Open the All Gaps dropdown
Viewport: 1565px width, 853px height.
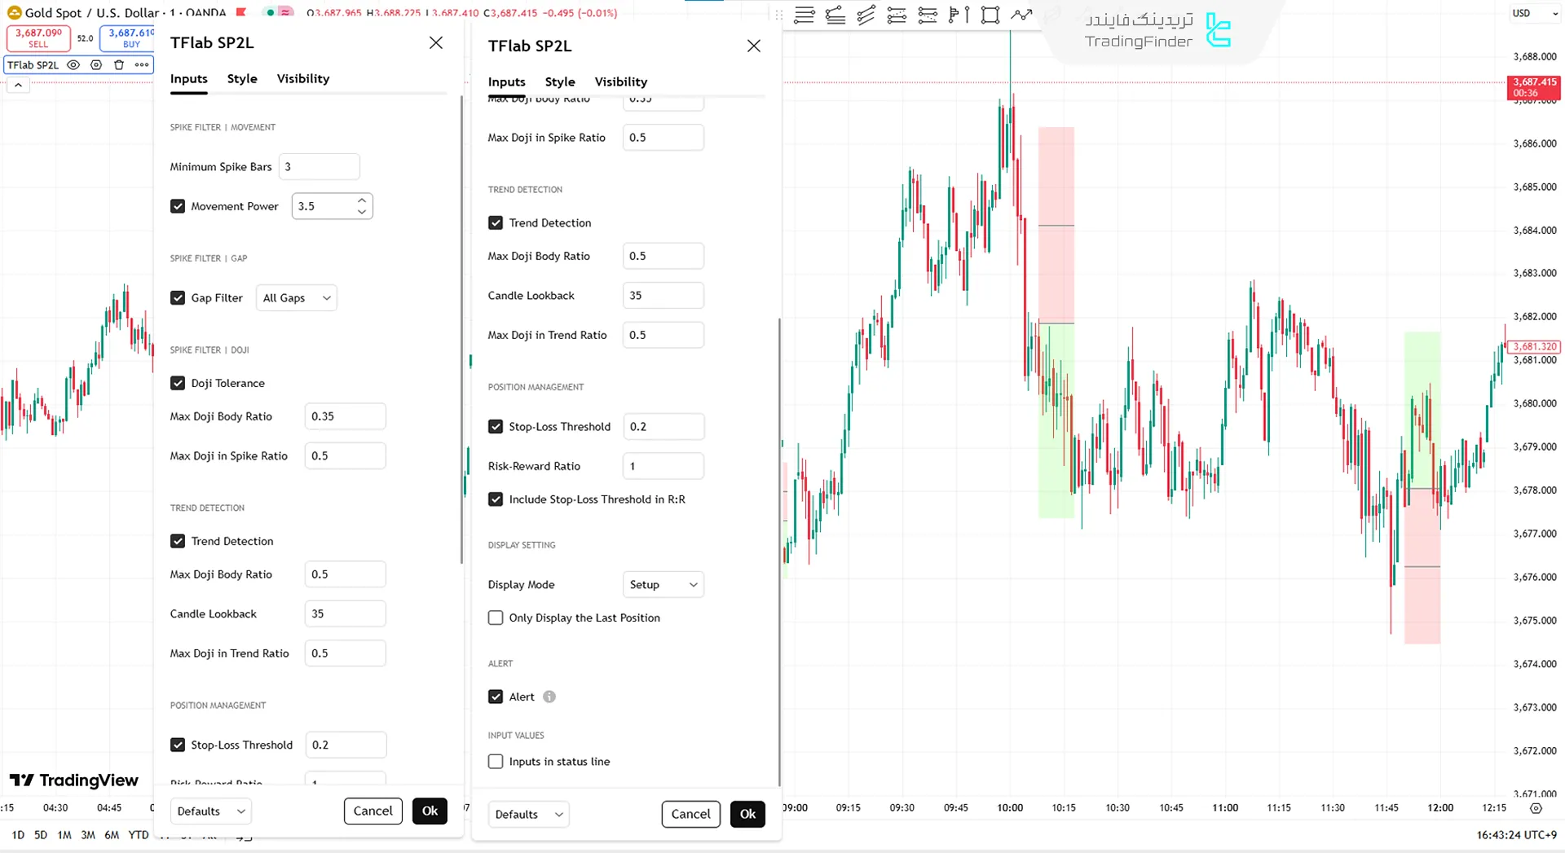click(296, 298)
